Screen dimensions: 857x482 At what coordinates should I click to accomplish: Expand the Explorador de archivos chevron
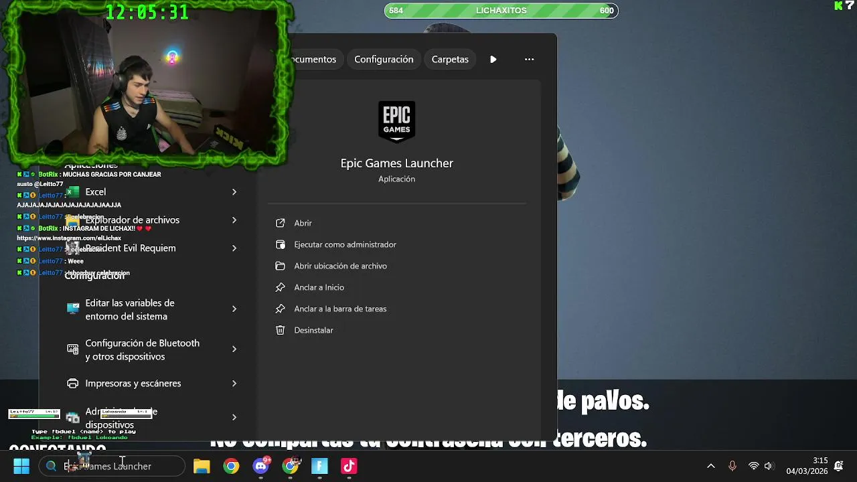coord(234,220)
